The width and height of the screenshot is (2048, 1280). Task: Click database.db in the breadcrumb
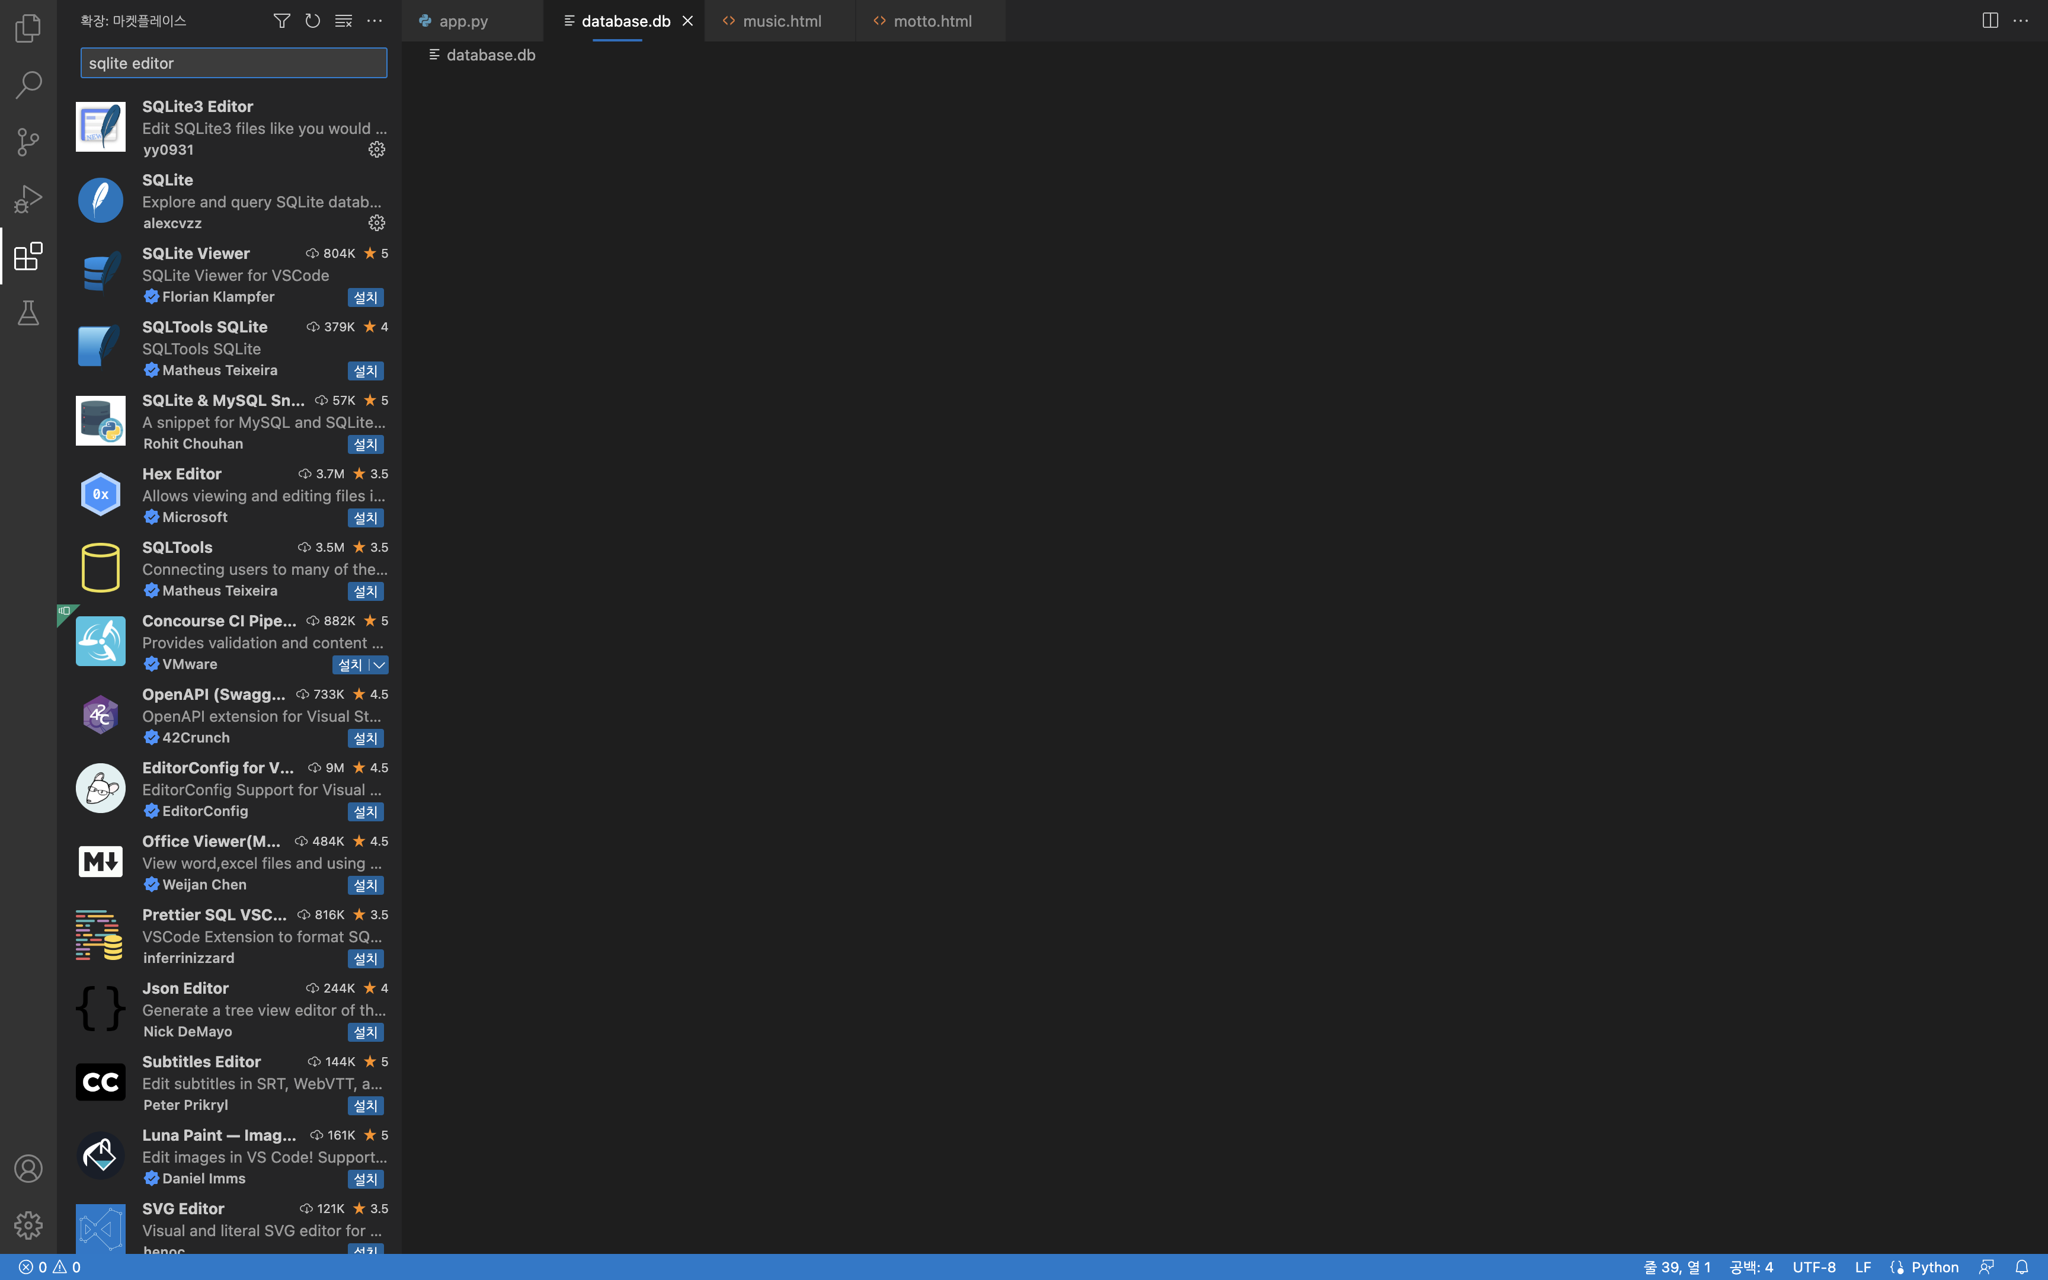491,55
